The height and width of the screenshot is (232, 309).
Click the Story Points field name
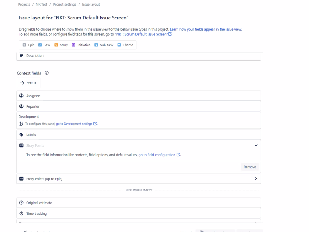click(35, 145)
